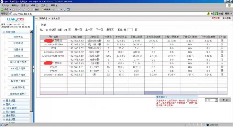
Task: Click the sidebar scrollbar up arrow
Action: pyautogui.click(x=31, y=31)
